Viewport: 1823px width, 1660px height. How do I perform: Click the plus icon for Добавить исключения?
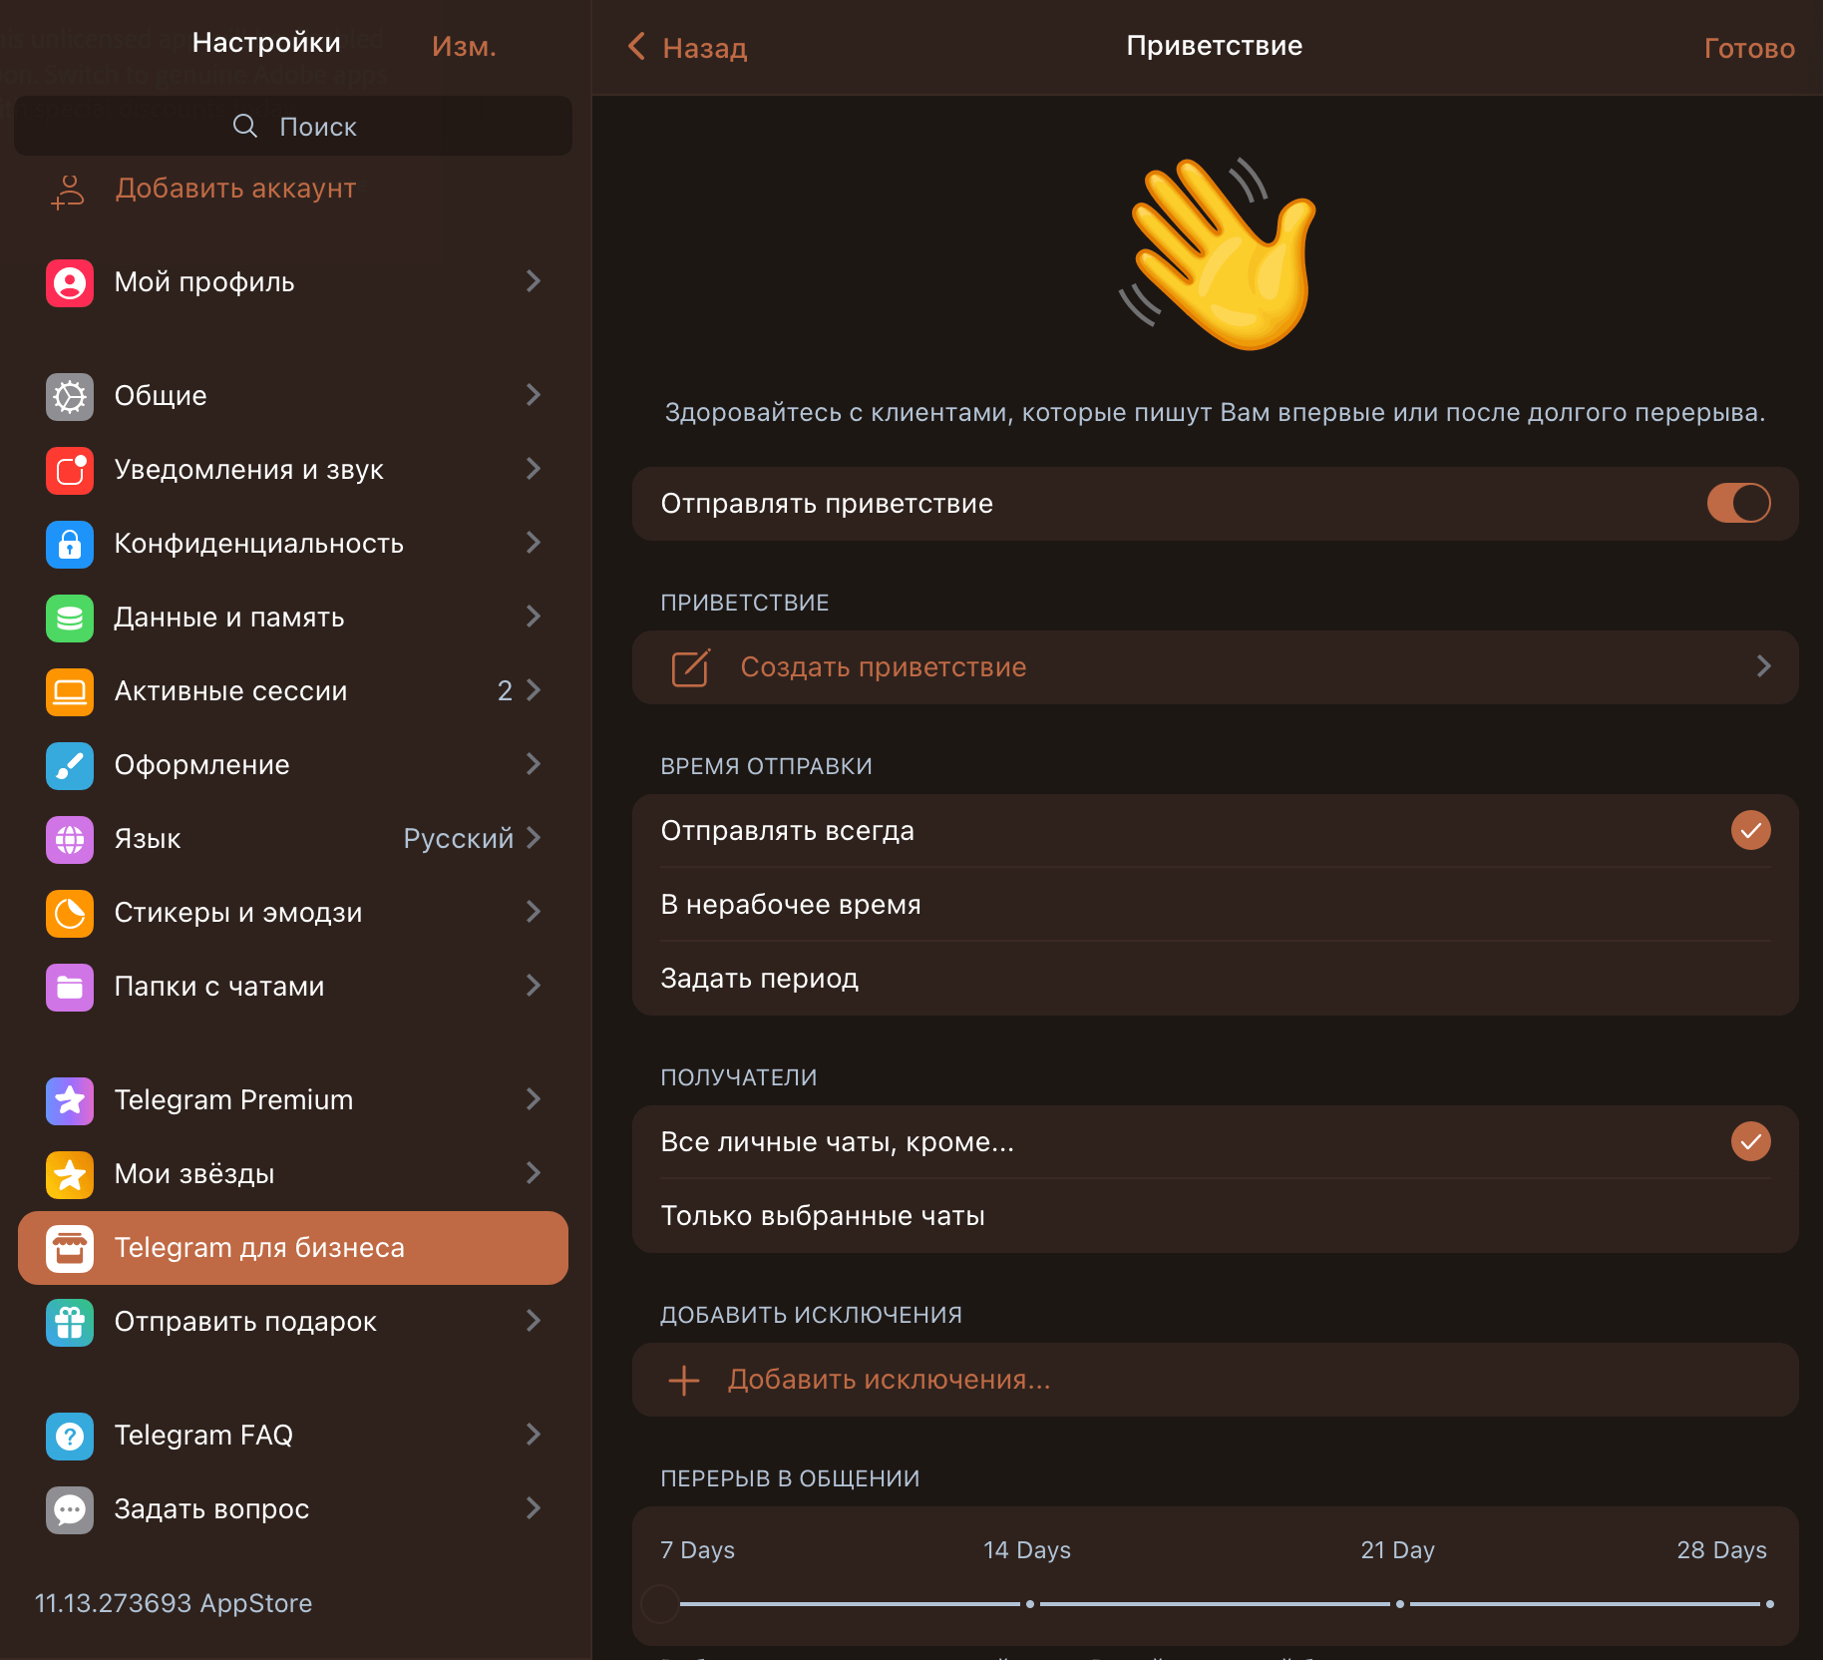pos(684,1381)
